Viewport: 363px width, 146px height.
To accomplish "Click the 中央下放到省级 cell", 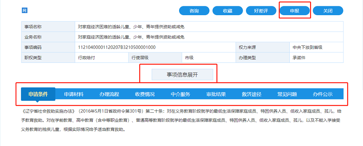I will 316,47.
